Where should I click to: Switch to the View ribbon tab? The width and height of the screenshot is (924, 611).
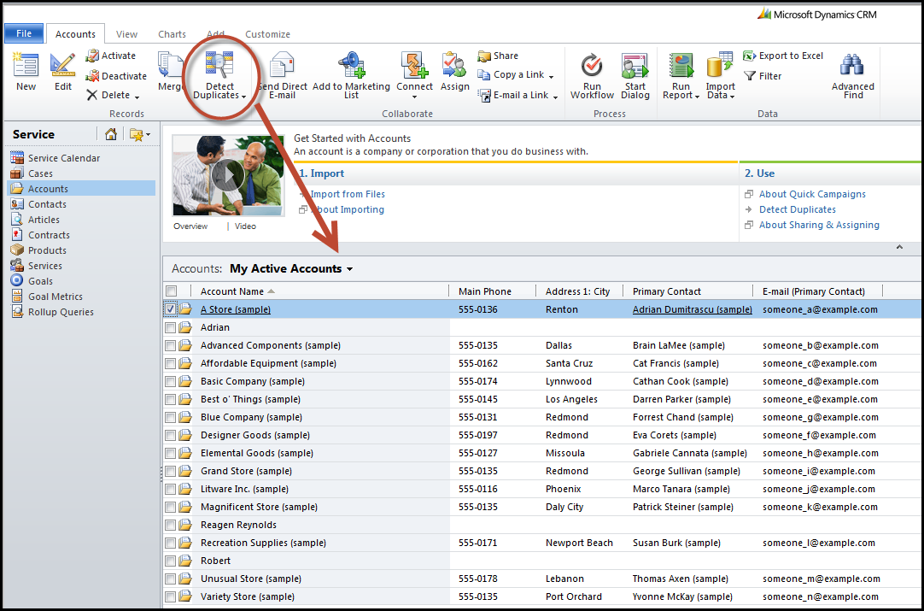(x=126, y=34)
